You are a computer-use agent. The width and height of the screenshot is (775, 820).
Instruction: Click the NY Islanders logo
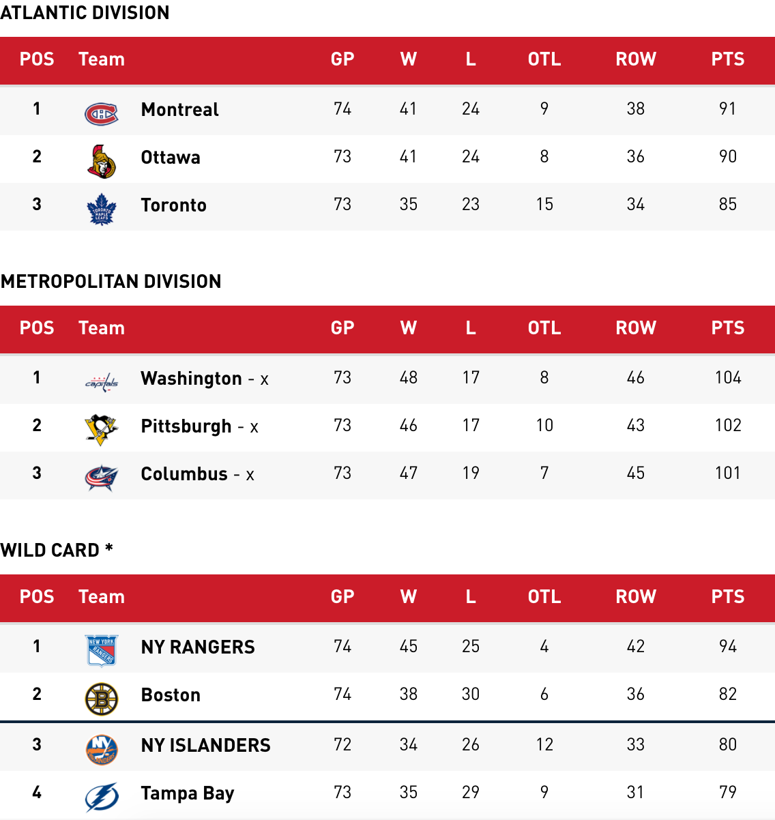102,749
